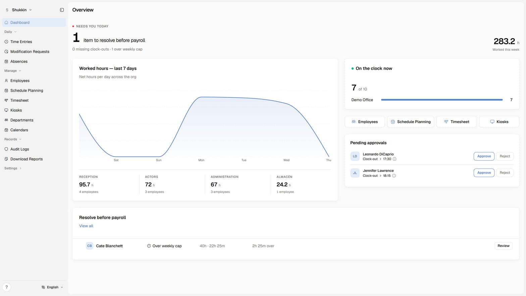
Task: Open the help question mark button
Action: (6, 287)
